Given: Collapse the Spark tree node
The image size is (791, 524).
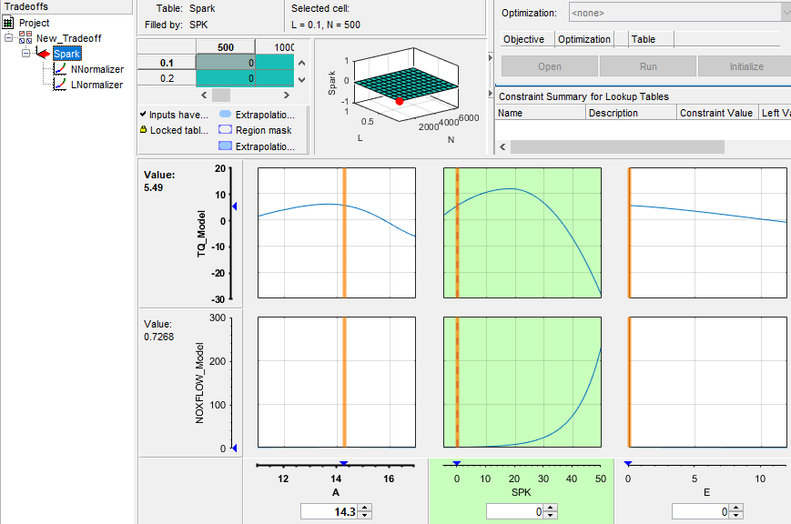Looking at the screenshot, I should pos(25,54).
